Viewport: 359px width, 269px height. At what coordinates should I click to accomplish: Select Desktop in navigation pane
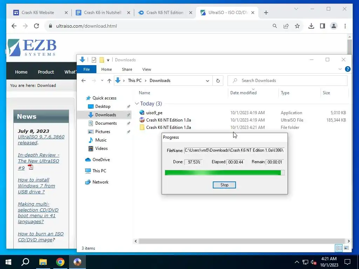click(x=103, y=106)
